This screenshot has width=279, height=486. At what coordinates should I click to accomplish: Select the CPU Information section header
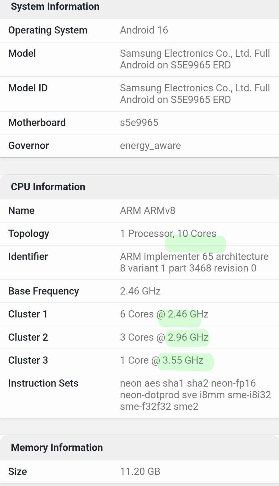click(x=48, y=187)
